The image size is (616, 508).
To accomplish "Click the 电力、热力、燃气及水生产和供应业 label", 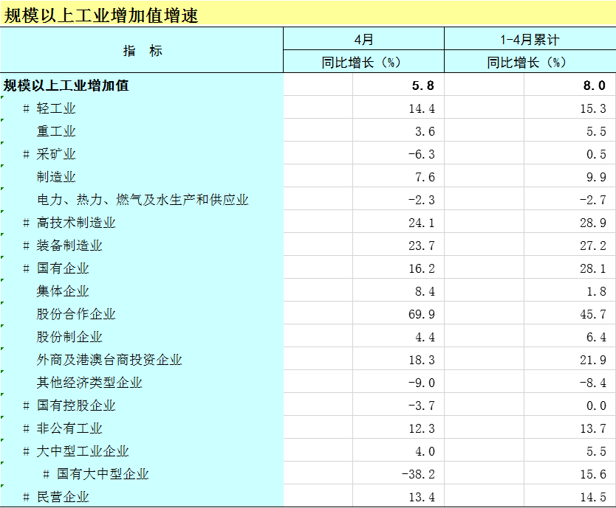I will point(143,200).
